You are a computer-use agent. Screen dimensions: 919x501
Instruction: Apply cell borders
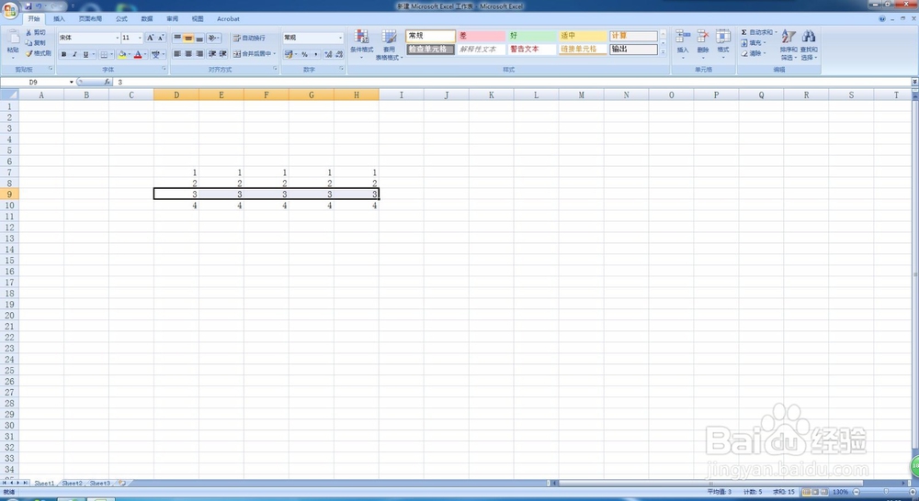pyautogui.click(x=104, y=54)
